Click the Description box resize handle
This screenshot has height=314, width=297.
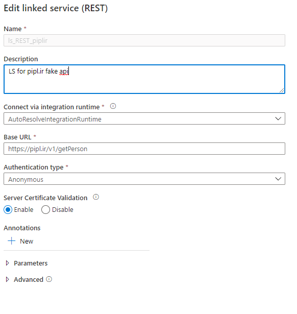pyautogui.click(x=282, y=90)
